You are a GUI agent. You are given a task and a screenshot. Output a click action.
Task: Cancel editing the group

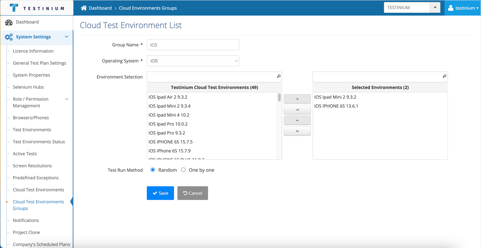193,193
